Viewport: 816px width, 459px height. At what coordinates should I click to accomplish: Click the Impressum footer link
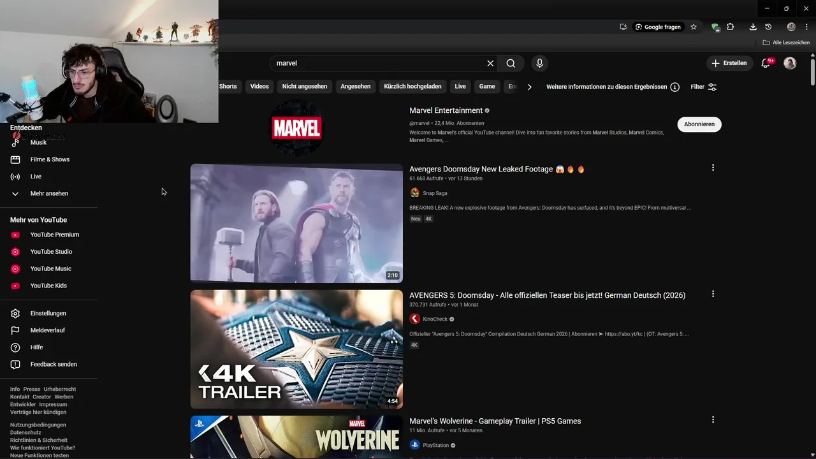click(53, 404)
